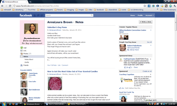Viewport: 177px width, 106px height.
Task: Expand the hidden bookmarks chevron
Action: click(x=158, y=9)
